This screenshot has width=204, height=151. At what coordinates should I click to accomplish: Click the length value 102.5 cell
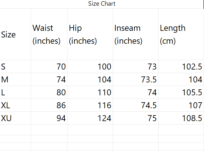181,67
